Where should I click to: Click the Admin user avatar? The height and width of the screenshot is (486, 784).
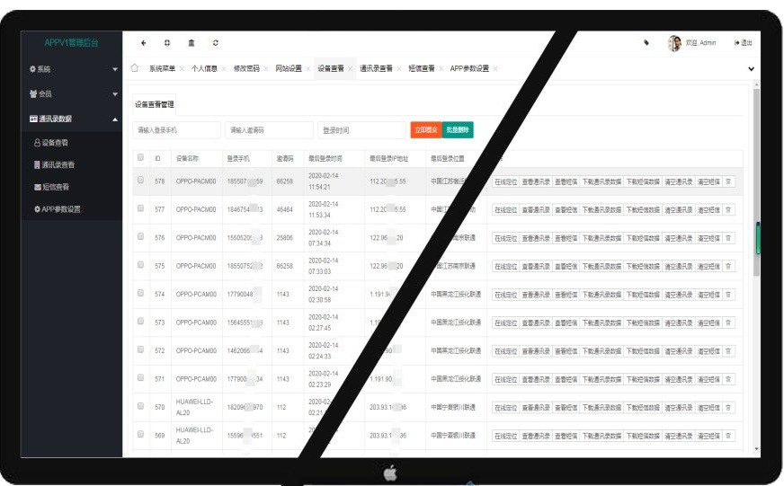coord(674,43)
